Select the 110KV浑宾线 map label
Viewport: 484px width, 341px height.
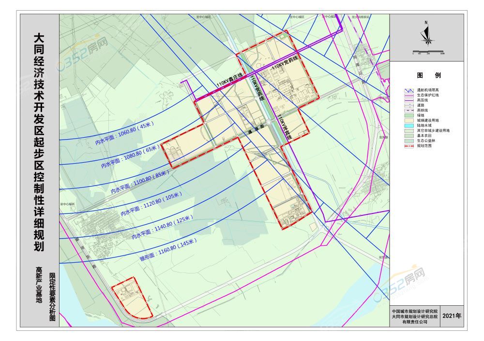(283, 128)
